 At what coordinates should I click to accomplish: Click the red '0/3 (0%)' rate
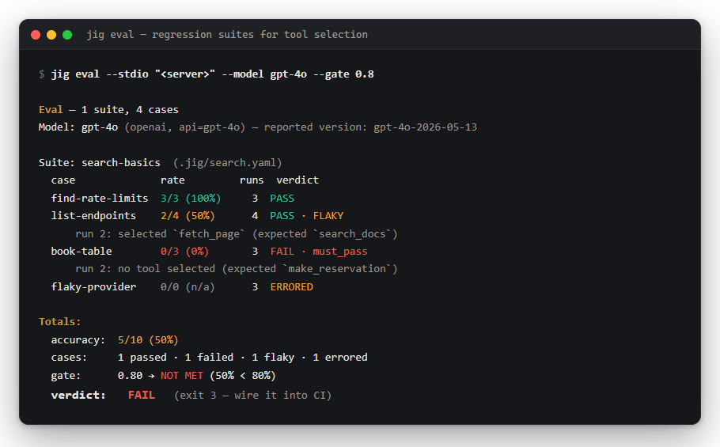[184, 252]
